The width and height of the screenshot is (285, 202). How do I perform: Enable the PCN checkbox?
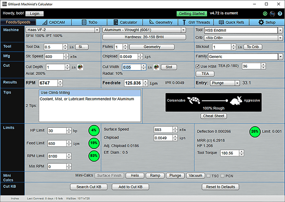[222, 176]
